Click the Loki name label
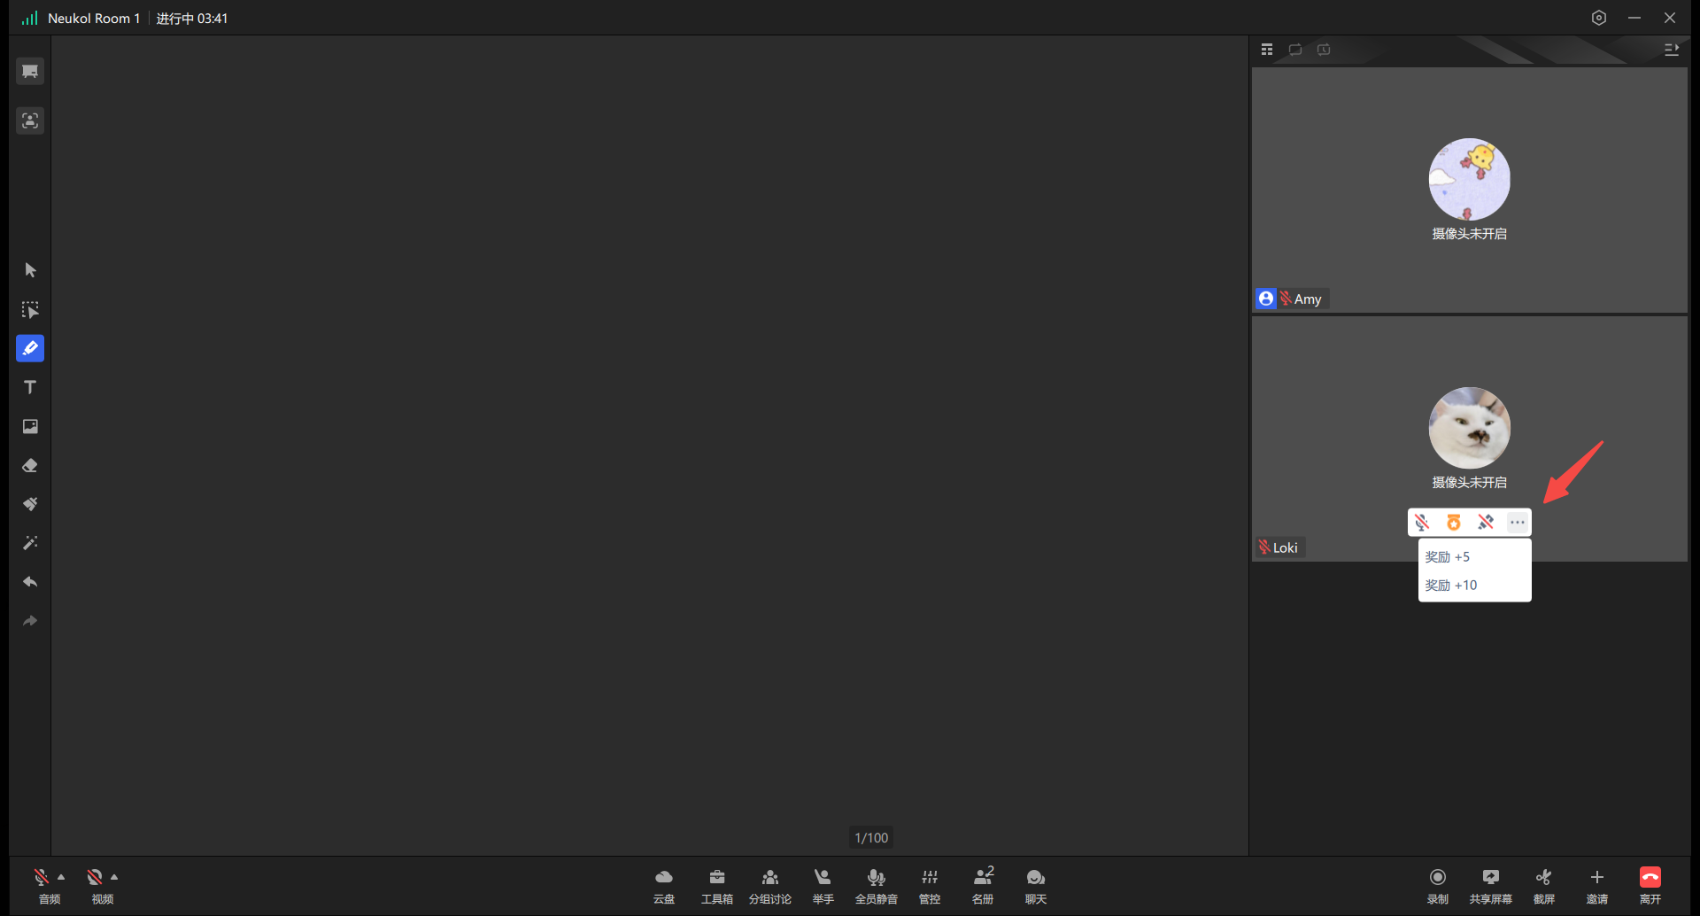The image size is (1700, 916). coord(1286,548)
